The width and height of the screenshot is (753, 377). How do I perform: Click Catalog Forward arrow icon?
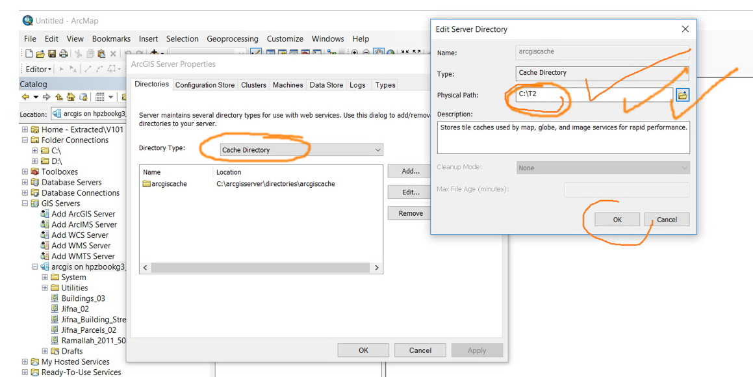[47, 97]
